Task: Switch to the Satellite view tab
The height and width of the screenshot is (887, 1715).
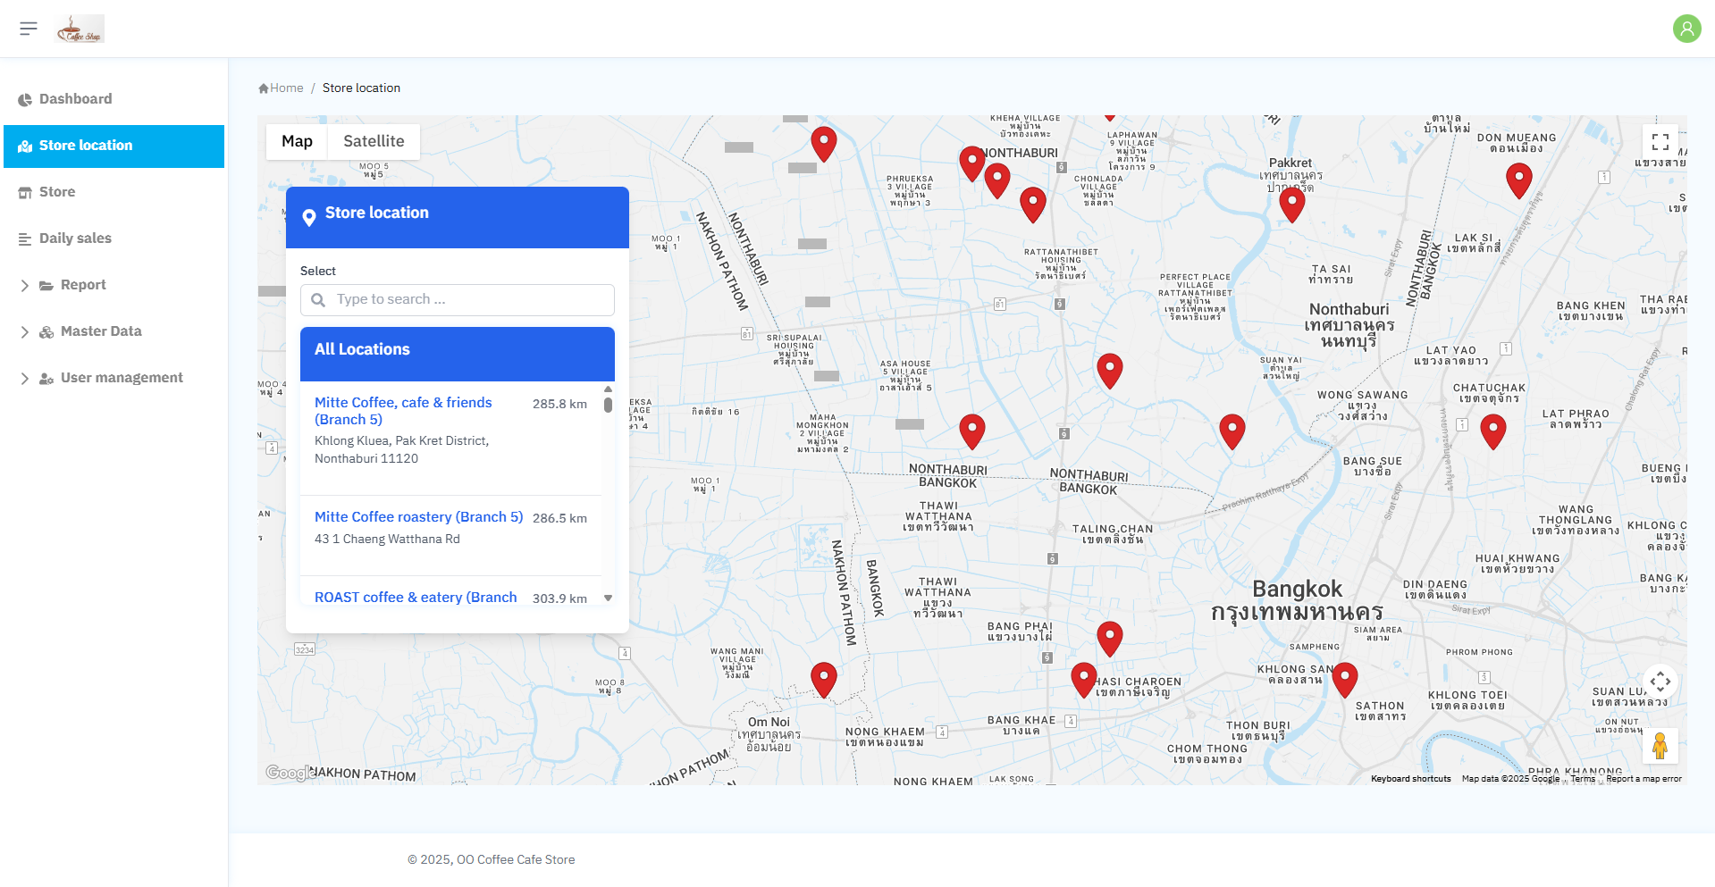Action: coord(374,141)
